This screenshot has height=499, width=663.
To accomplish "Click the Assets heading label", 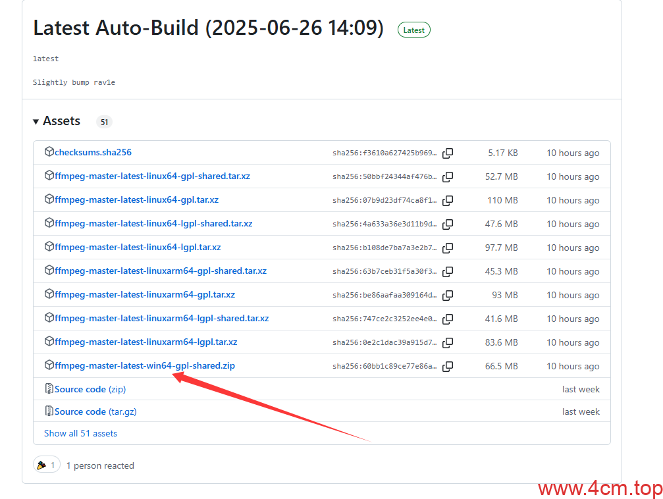I will tap(61, 121).
